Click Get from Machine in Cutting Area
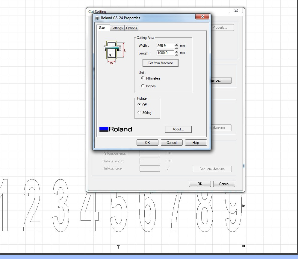The image size is (298, 259). 161,63
